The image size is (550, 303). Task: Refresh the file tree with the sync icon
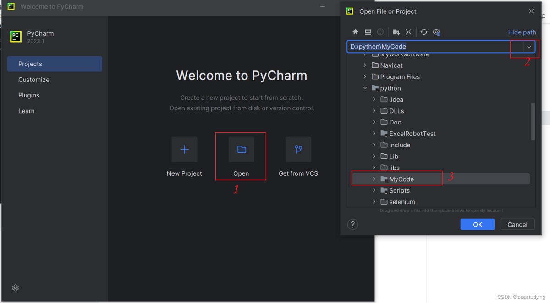424,32
